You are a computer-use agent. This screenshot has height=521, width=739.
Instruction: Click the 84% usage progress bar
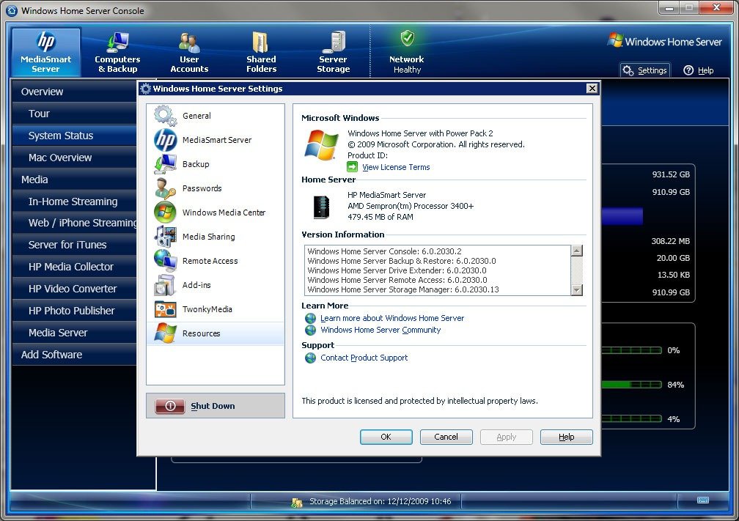(631, 385)
